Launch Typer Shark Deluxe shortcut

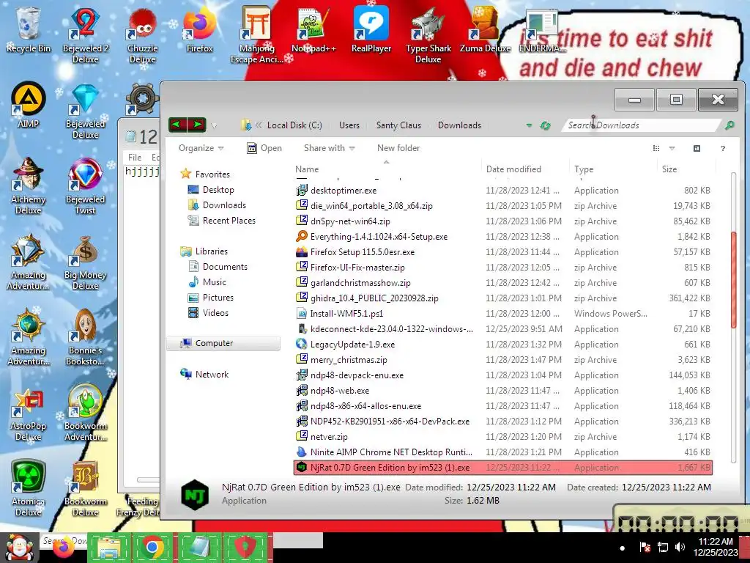coord(428,35)
